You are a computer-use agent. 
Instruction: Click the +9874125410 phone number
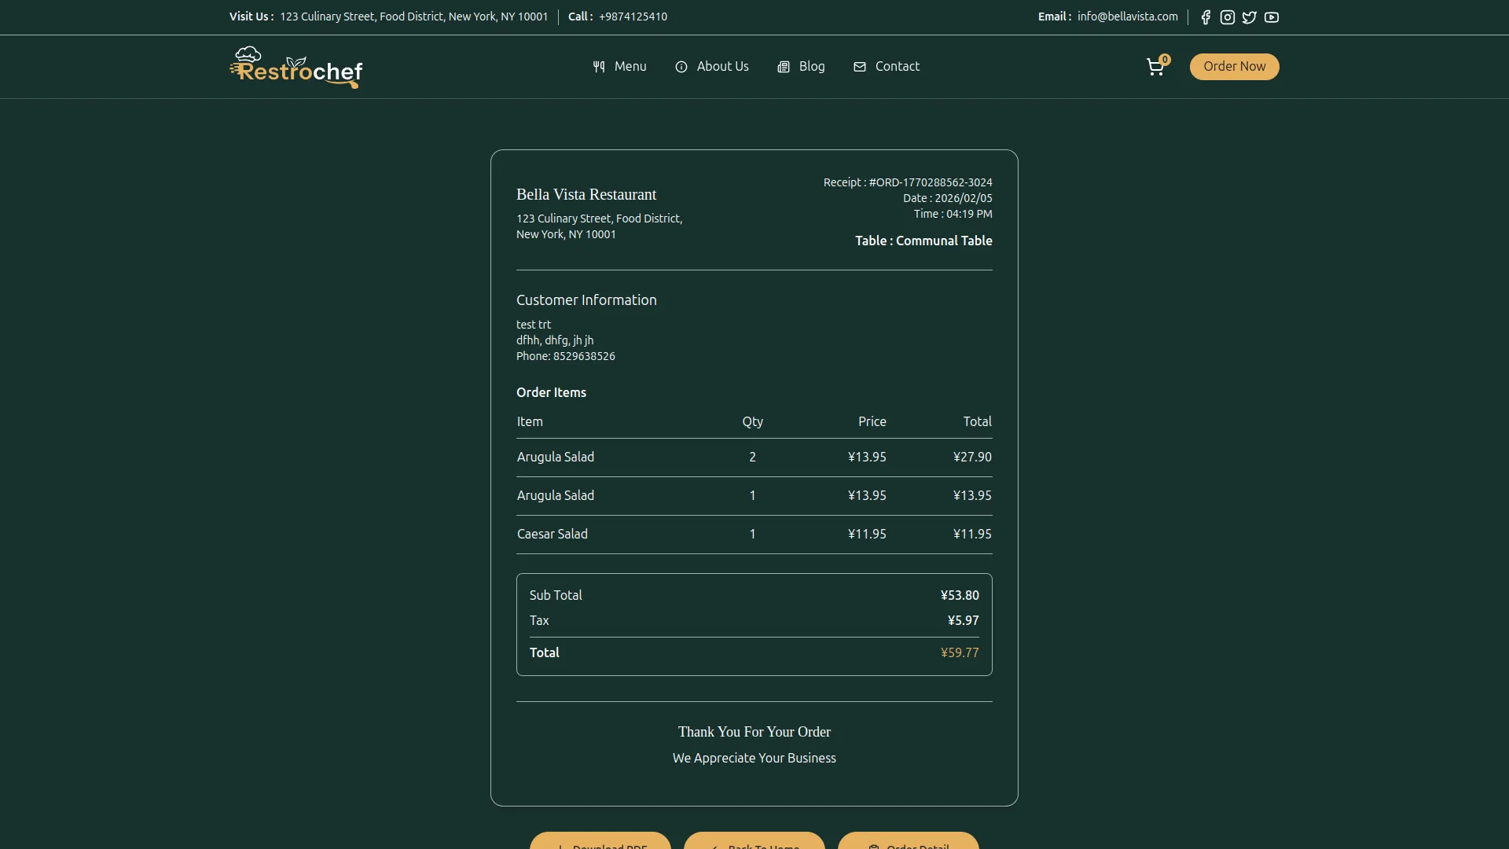[632, 16]
